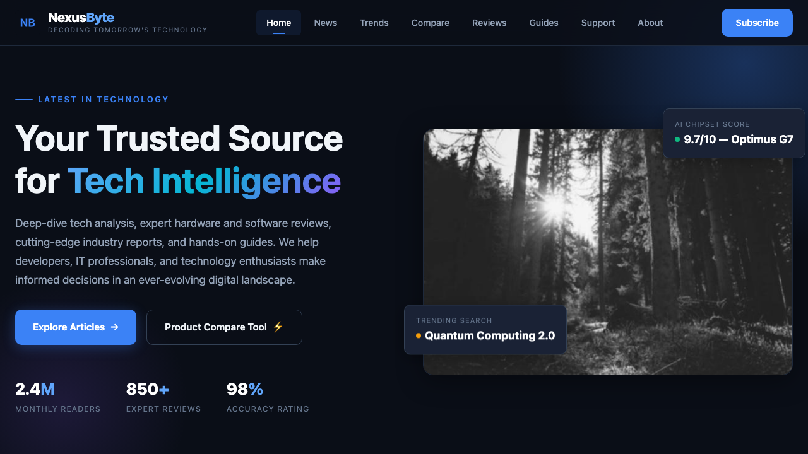Click the arrow icon in Explore Articles
Screen dimensions: 808x454
coord(114,327)
